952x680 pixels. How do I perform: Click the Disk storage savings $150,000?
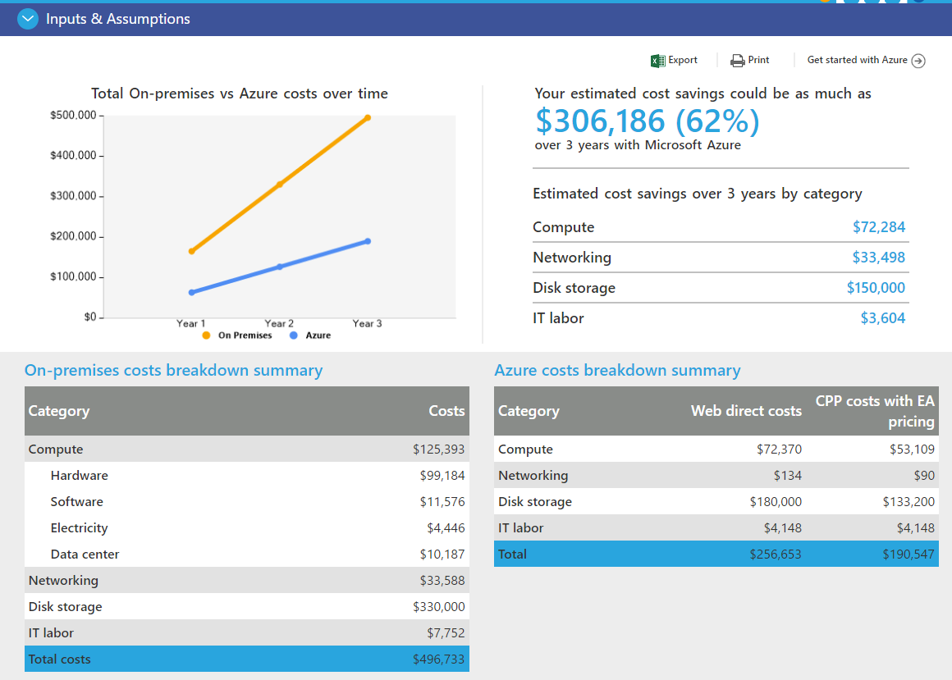pyautogui.click(x=876, y=288)
